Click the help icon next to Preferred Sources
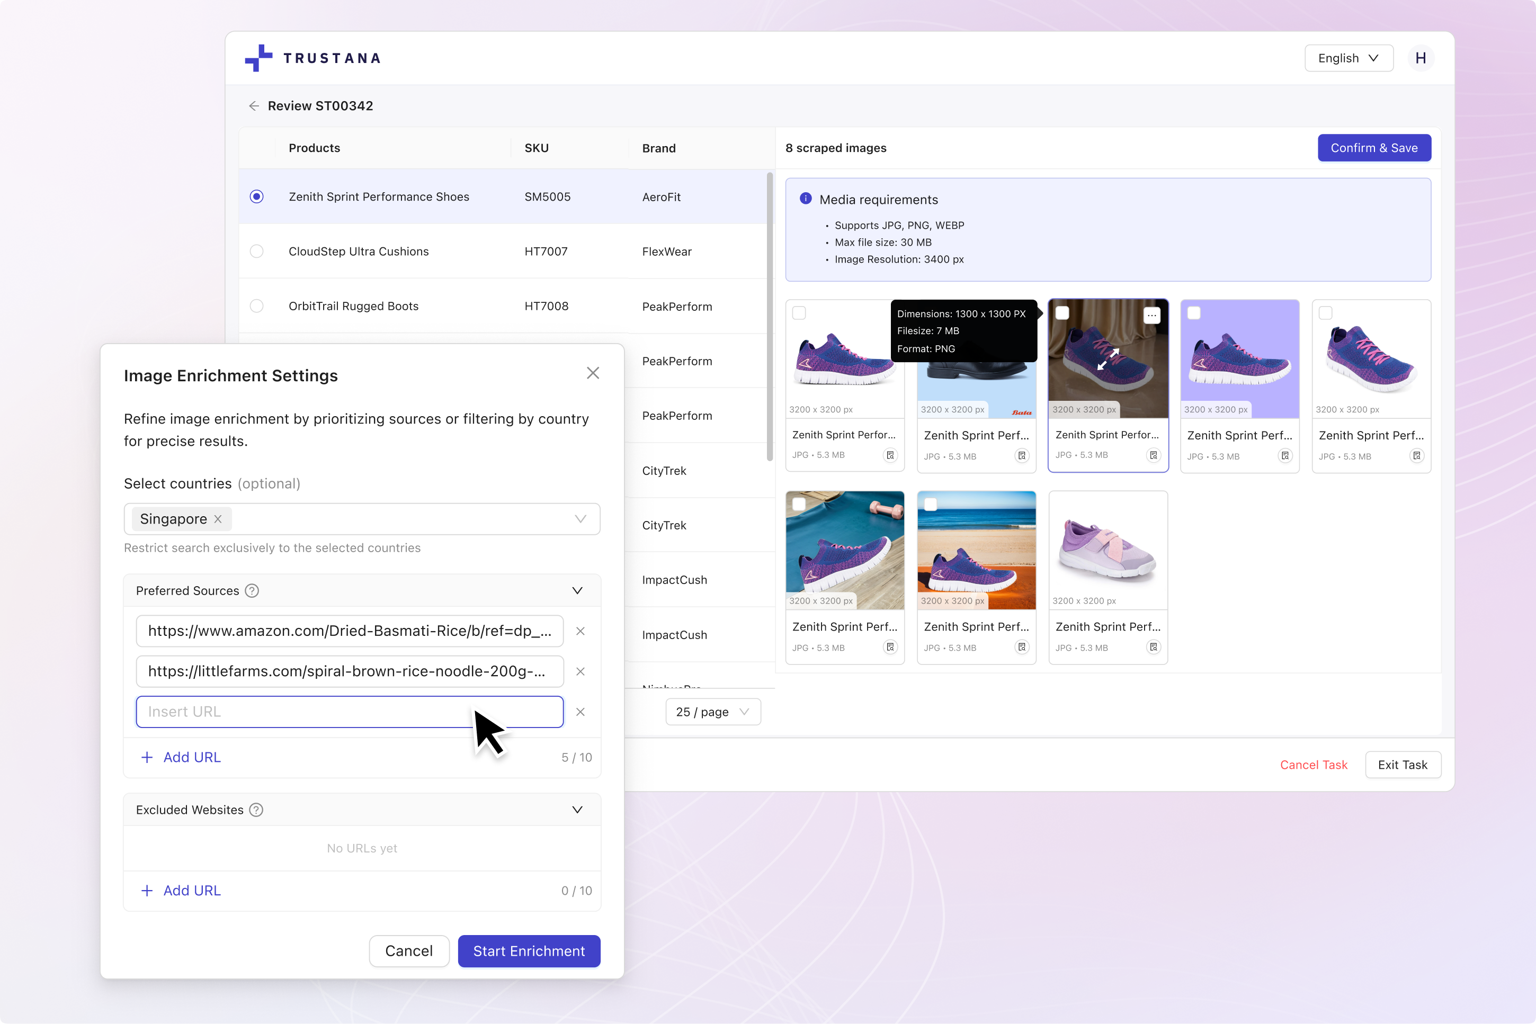 pos(252,591)
